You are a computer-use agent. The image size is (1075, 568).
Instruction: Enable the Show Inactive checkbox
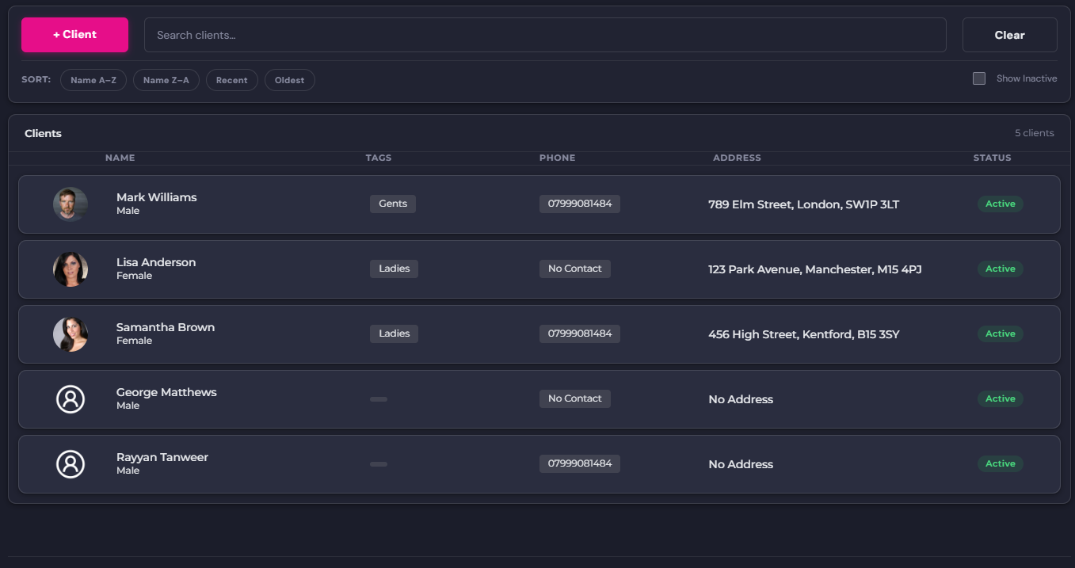click(978, 78)
